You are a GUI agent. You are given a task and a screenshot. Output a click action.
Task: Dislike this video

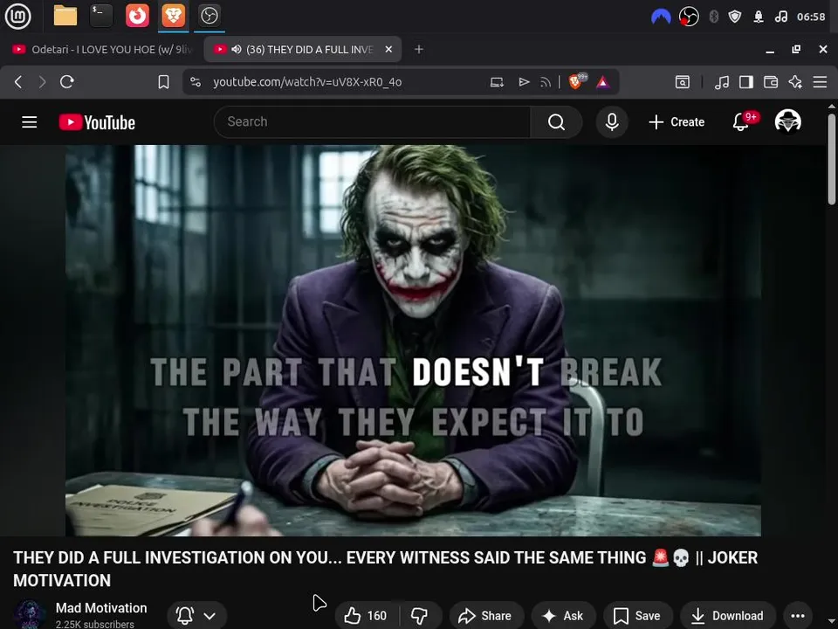[x=420, y=616]
